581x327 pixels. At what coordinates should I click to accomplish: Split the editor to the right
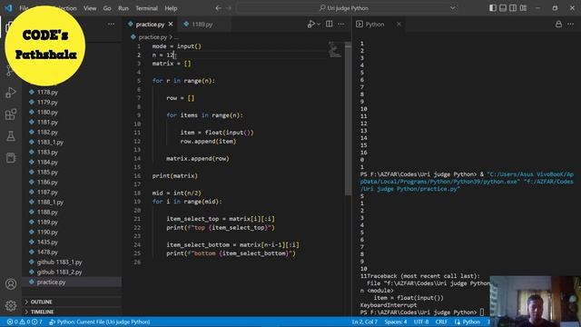[329, 25]
